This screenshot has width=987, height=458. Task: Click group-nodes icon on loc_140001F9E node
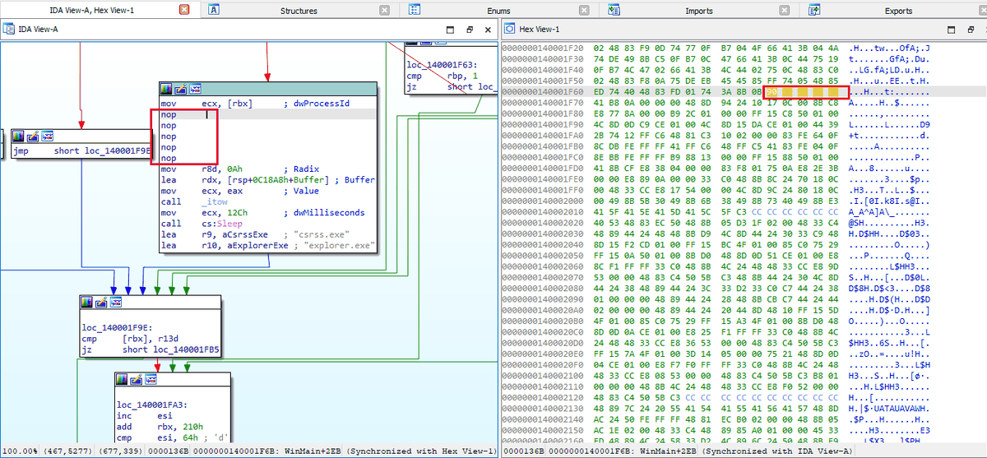[116, 303]
